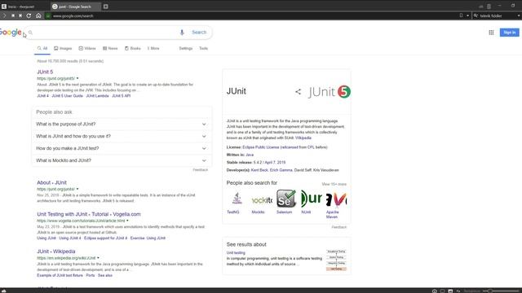The image size is (522, 293).
Task: Open a new tab with the plus icon
Action: coord(105,7)
